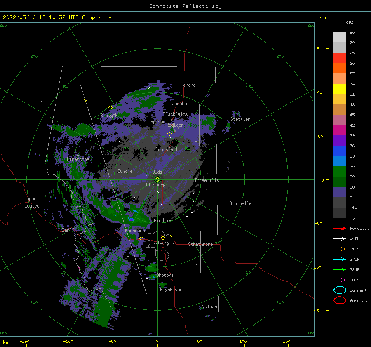Screen dimensions: 371x347
Task: Click the Lake Louise label
Action: tap(32, 203)
